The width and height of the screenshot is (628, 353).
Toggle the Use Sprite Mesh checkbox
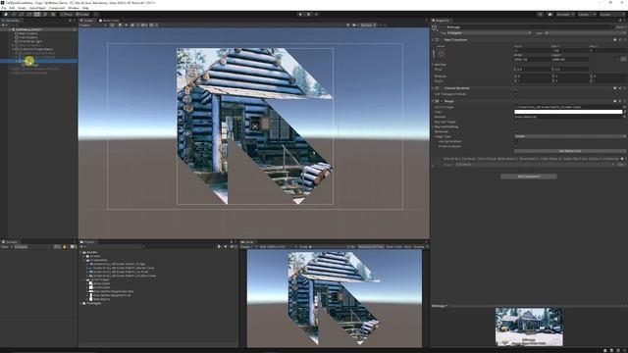[x=516, y=141]
